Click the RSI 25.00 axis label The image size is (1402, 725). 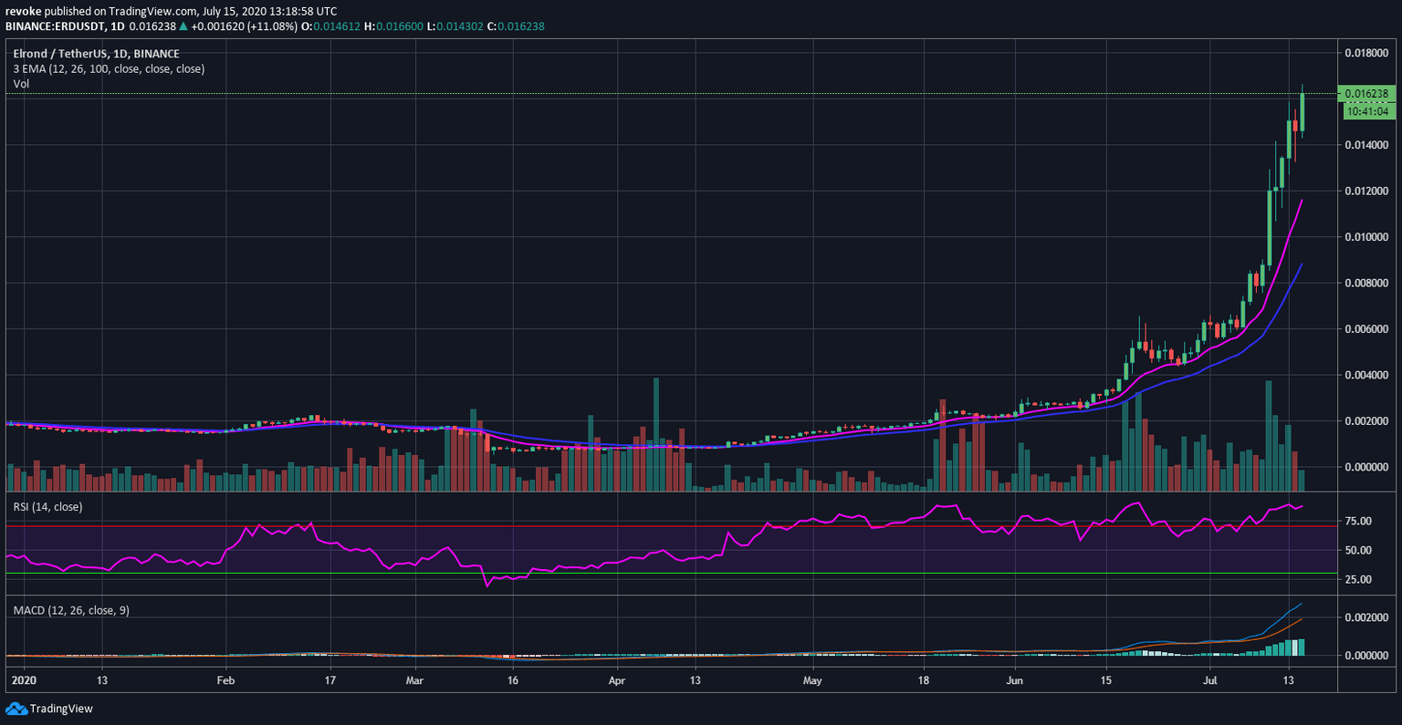coord(1358,579)
